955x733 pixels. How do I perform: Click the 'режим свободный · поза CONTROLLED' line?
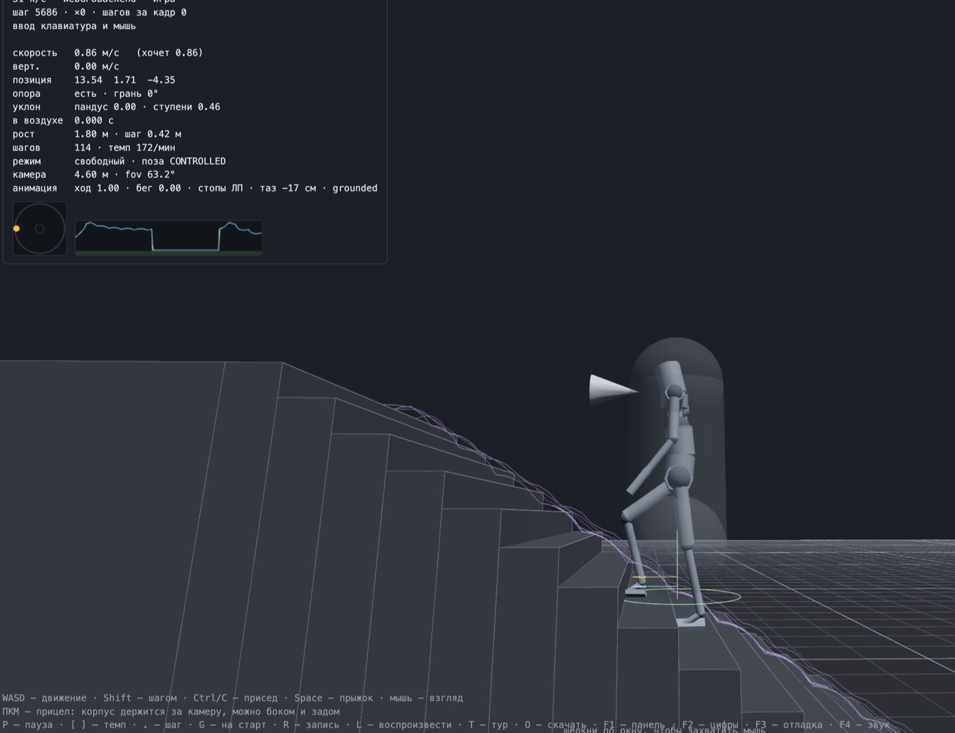[x=119, y=161]
